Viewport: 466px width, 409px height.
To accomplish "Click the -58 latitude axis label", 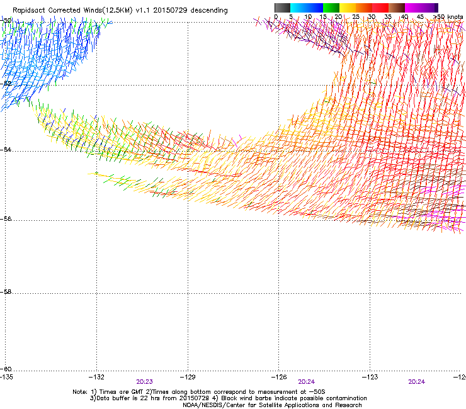I will [x=5, y=292].
